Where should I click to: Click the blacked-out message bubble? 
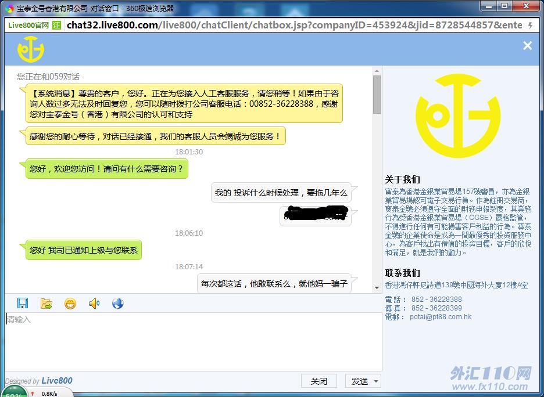pos(316,216)
